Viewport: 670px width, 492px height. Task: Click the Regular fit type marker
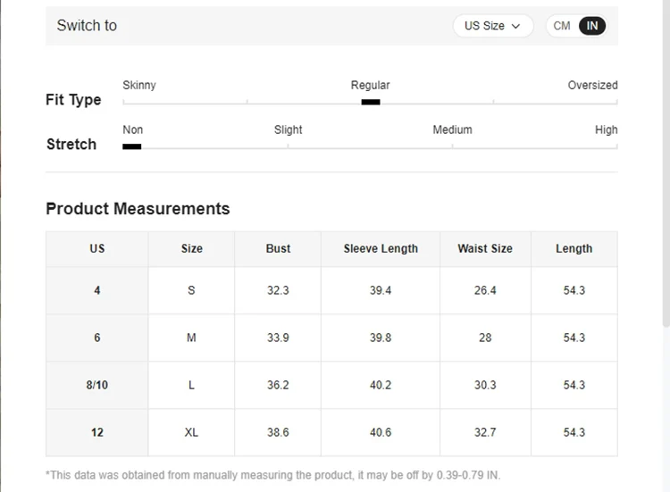click(x=371, y=102)
